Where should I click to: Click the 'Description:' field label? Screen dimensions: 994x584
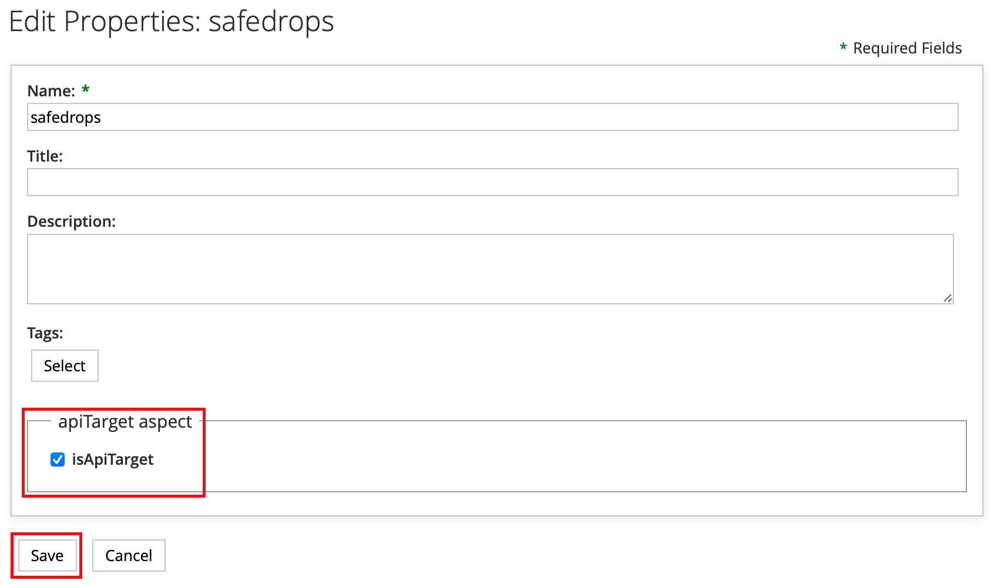(71, 221)
